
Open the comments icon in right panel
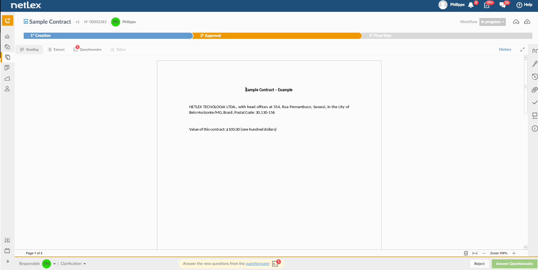[x=535, y=115]
